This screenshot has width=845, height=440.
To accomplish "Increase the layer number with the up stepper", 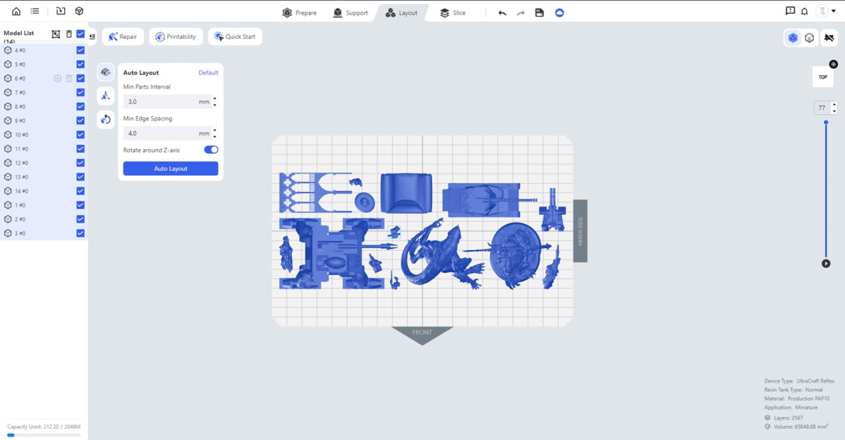I will [x=834, y=105].
